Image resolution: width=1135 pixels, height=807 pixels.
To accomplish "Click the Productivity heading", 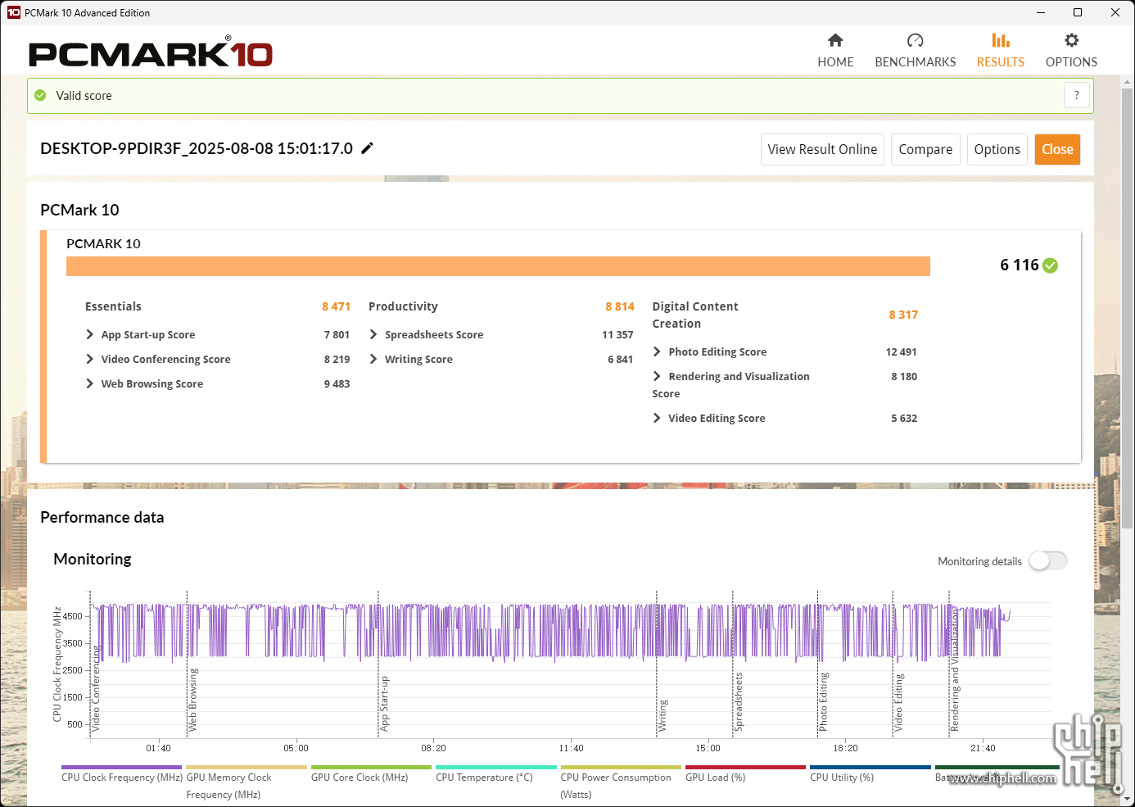I will tap(403, 306).
